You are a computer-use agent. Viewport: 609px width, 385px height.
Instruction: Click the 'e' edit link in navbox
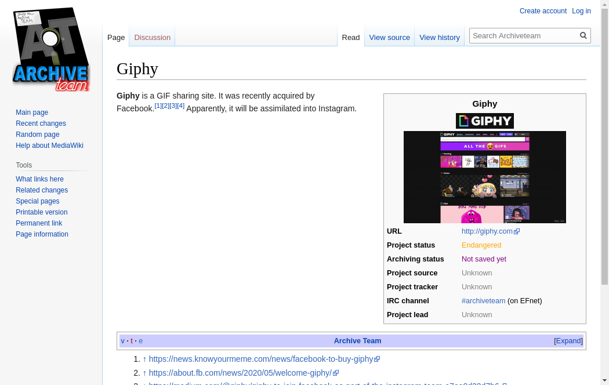pyautogui.click(x=140, y=341)
